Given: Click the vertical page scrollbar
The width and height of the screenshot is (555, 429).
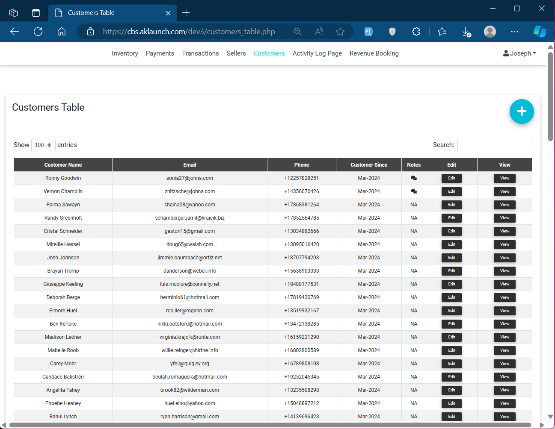Looking at the screenshot, I should pyautogui.click(x=550, y=97).
